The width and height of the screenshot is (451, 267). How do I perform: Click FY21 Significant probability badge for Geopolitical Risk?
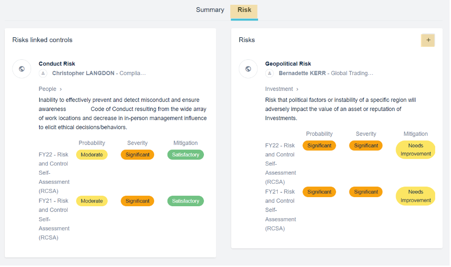319,192
